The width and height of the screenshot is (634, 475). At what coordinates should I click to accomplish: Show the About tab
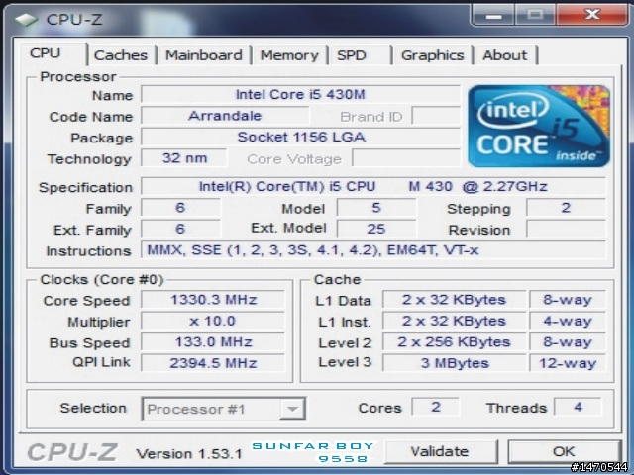coord(505,55)
